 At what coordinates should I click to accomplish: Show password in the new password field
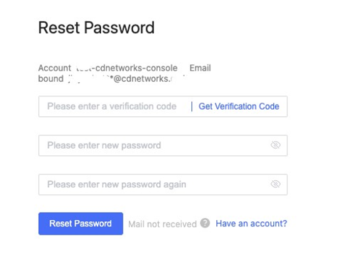[275, 145]
